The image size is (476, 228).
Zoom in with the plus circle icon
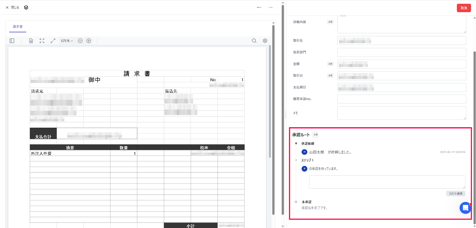89,41
